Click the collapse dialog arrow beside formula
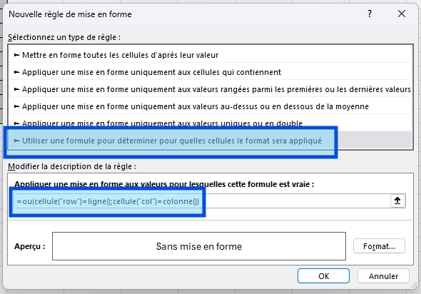Image resolution: width=421 pixels, height=294 pixels. tap(397, 201)
